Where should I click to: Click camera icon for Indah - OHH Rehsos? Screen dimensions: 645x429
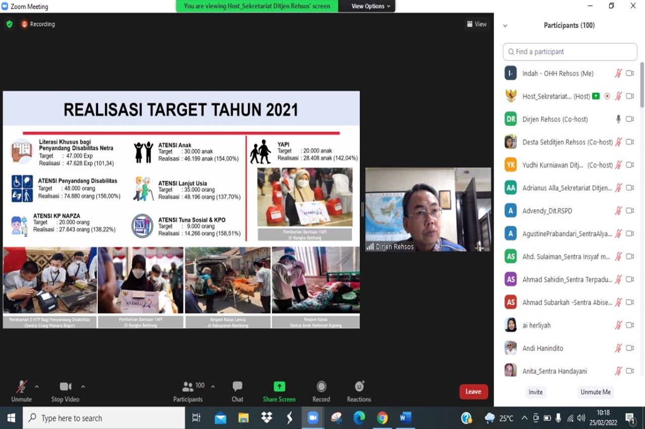630,73
